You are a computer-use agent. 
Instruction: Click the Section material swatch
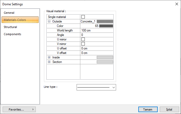[x=105, y=62]
